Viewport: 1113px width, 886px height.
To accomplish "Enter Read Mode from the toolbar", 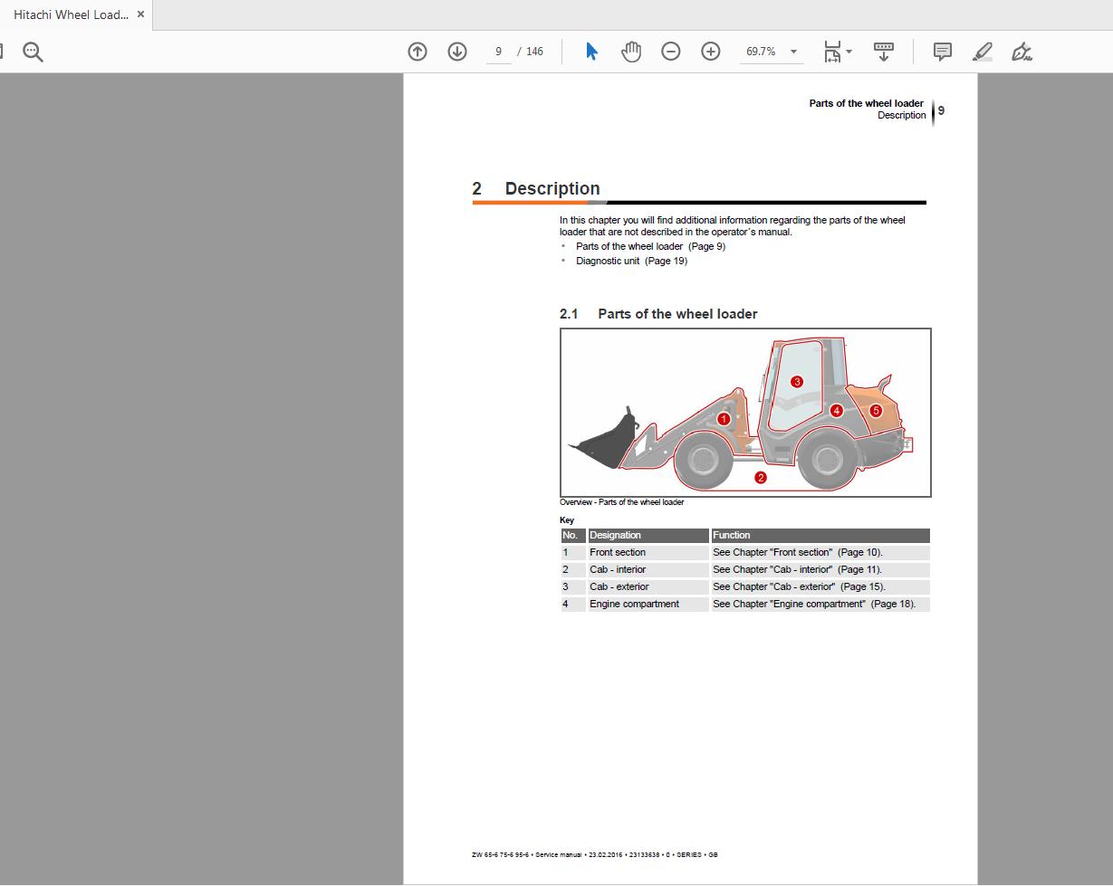I will tap(883, 52).
